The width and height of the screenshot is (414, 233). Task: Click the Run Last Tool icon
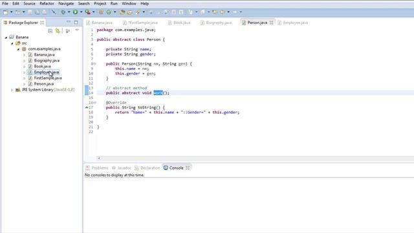[x=87, y=12]
